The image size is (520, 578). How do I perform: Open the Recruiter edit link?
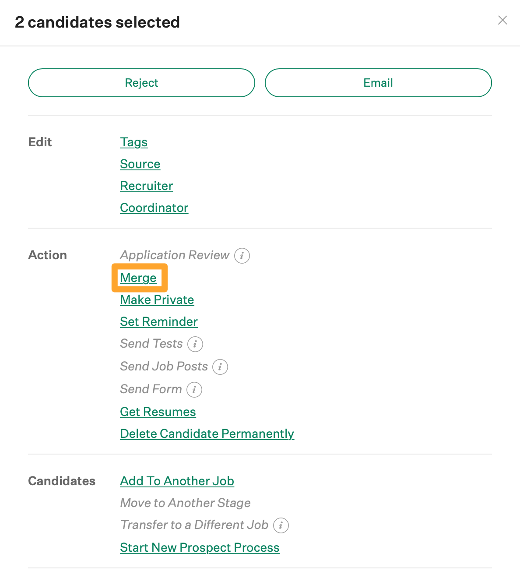[147, 186]
